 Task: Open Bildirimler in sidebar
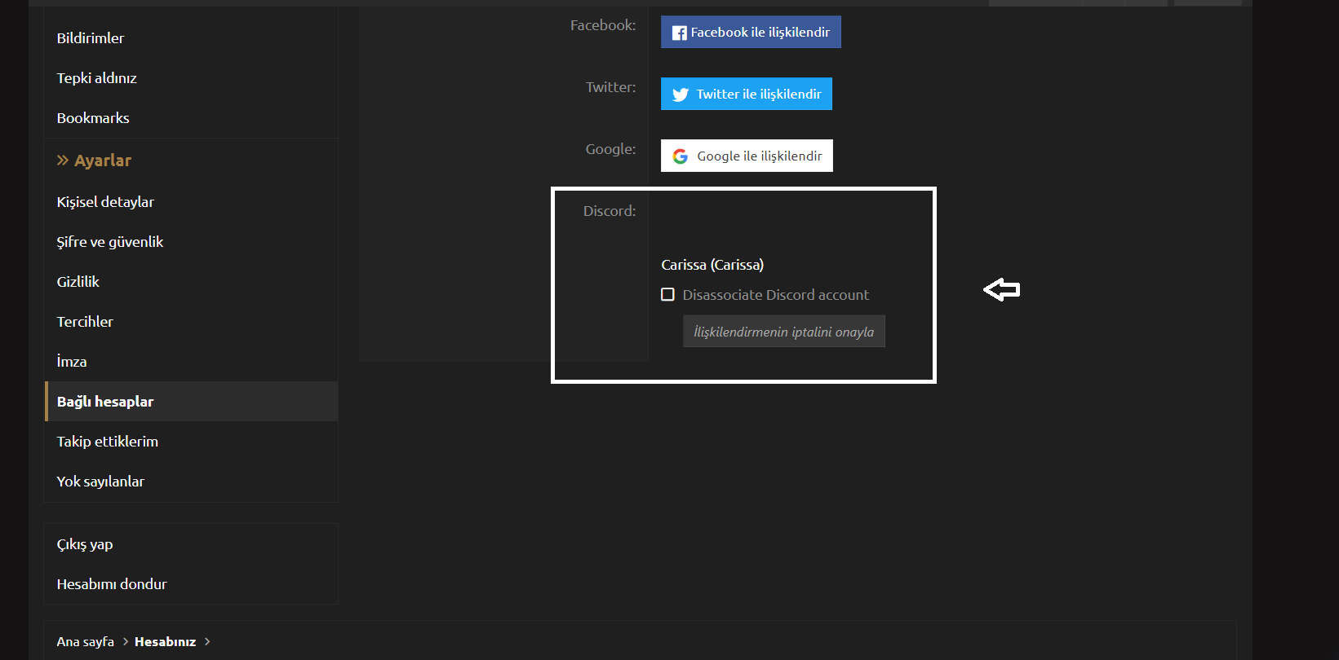point(91,38)
